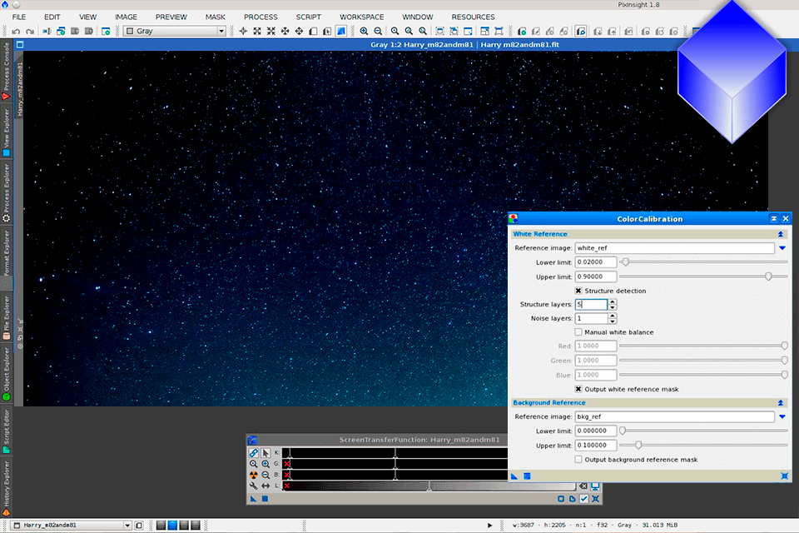Click the New Instance triangle in ColorCalibration
Image resolution: width=799 pixels, height=533 pixels.
(514, 476)
